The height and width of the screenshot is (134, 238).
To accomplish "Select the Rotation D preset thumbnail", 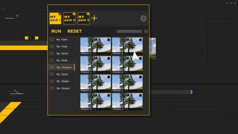I will [127, 65].
